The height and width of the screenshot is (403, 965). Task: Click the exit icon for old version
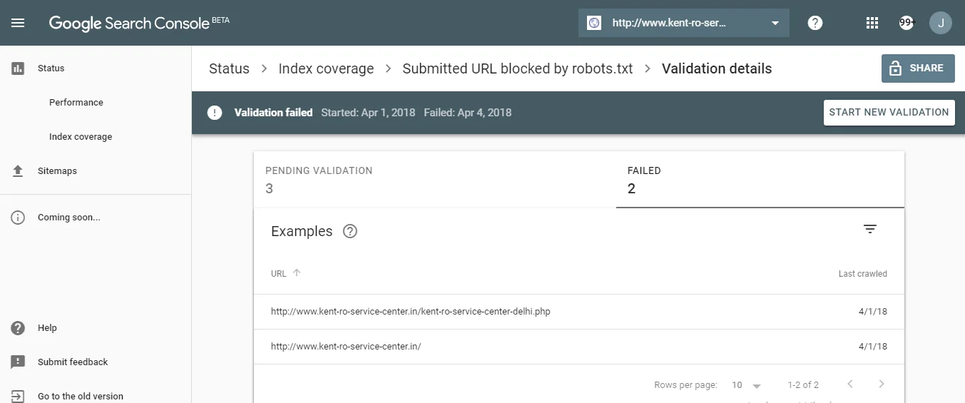(x=18, y=396)
